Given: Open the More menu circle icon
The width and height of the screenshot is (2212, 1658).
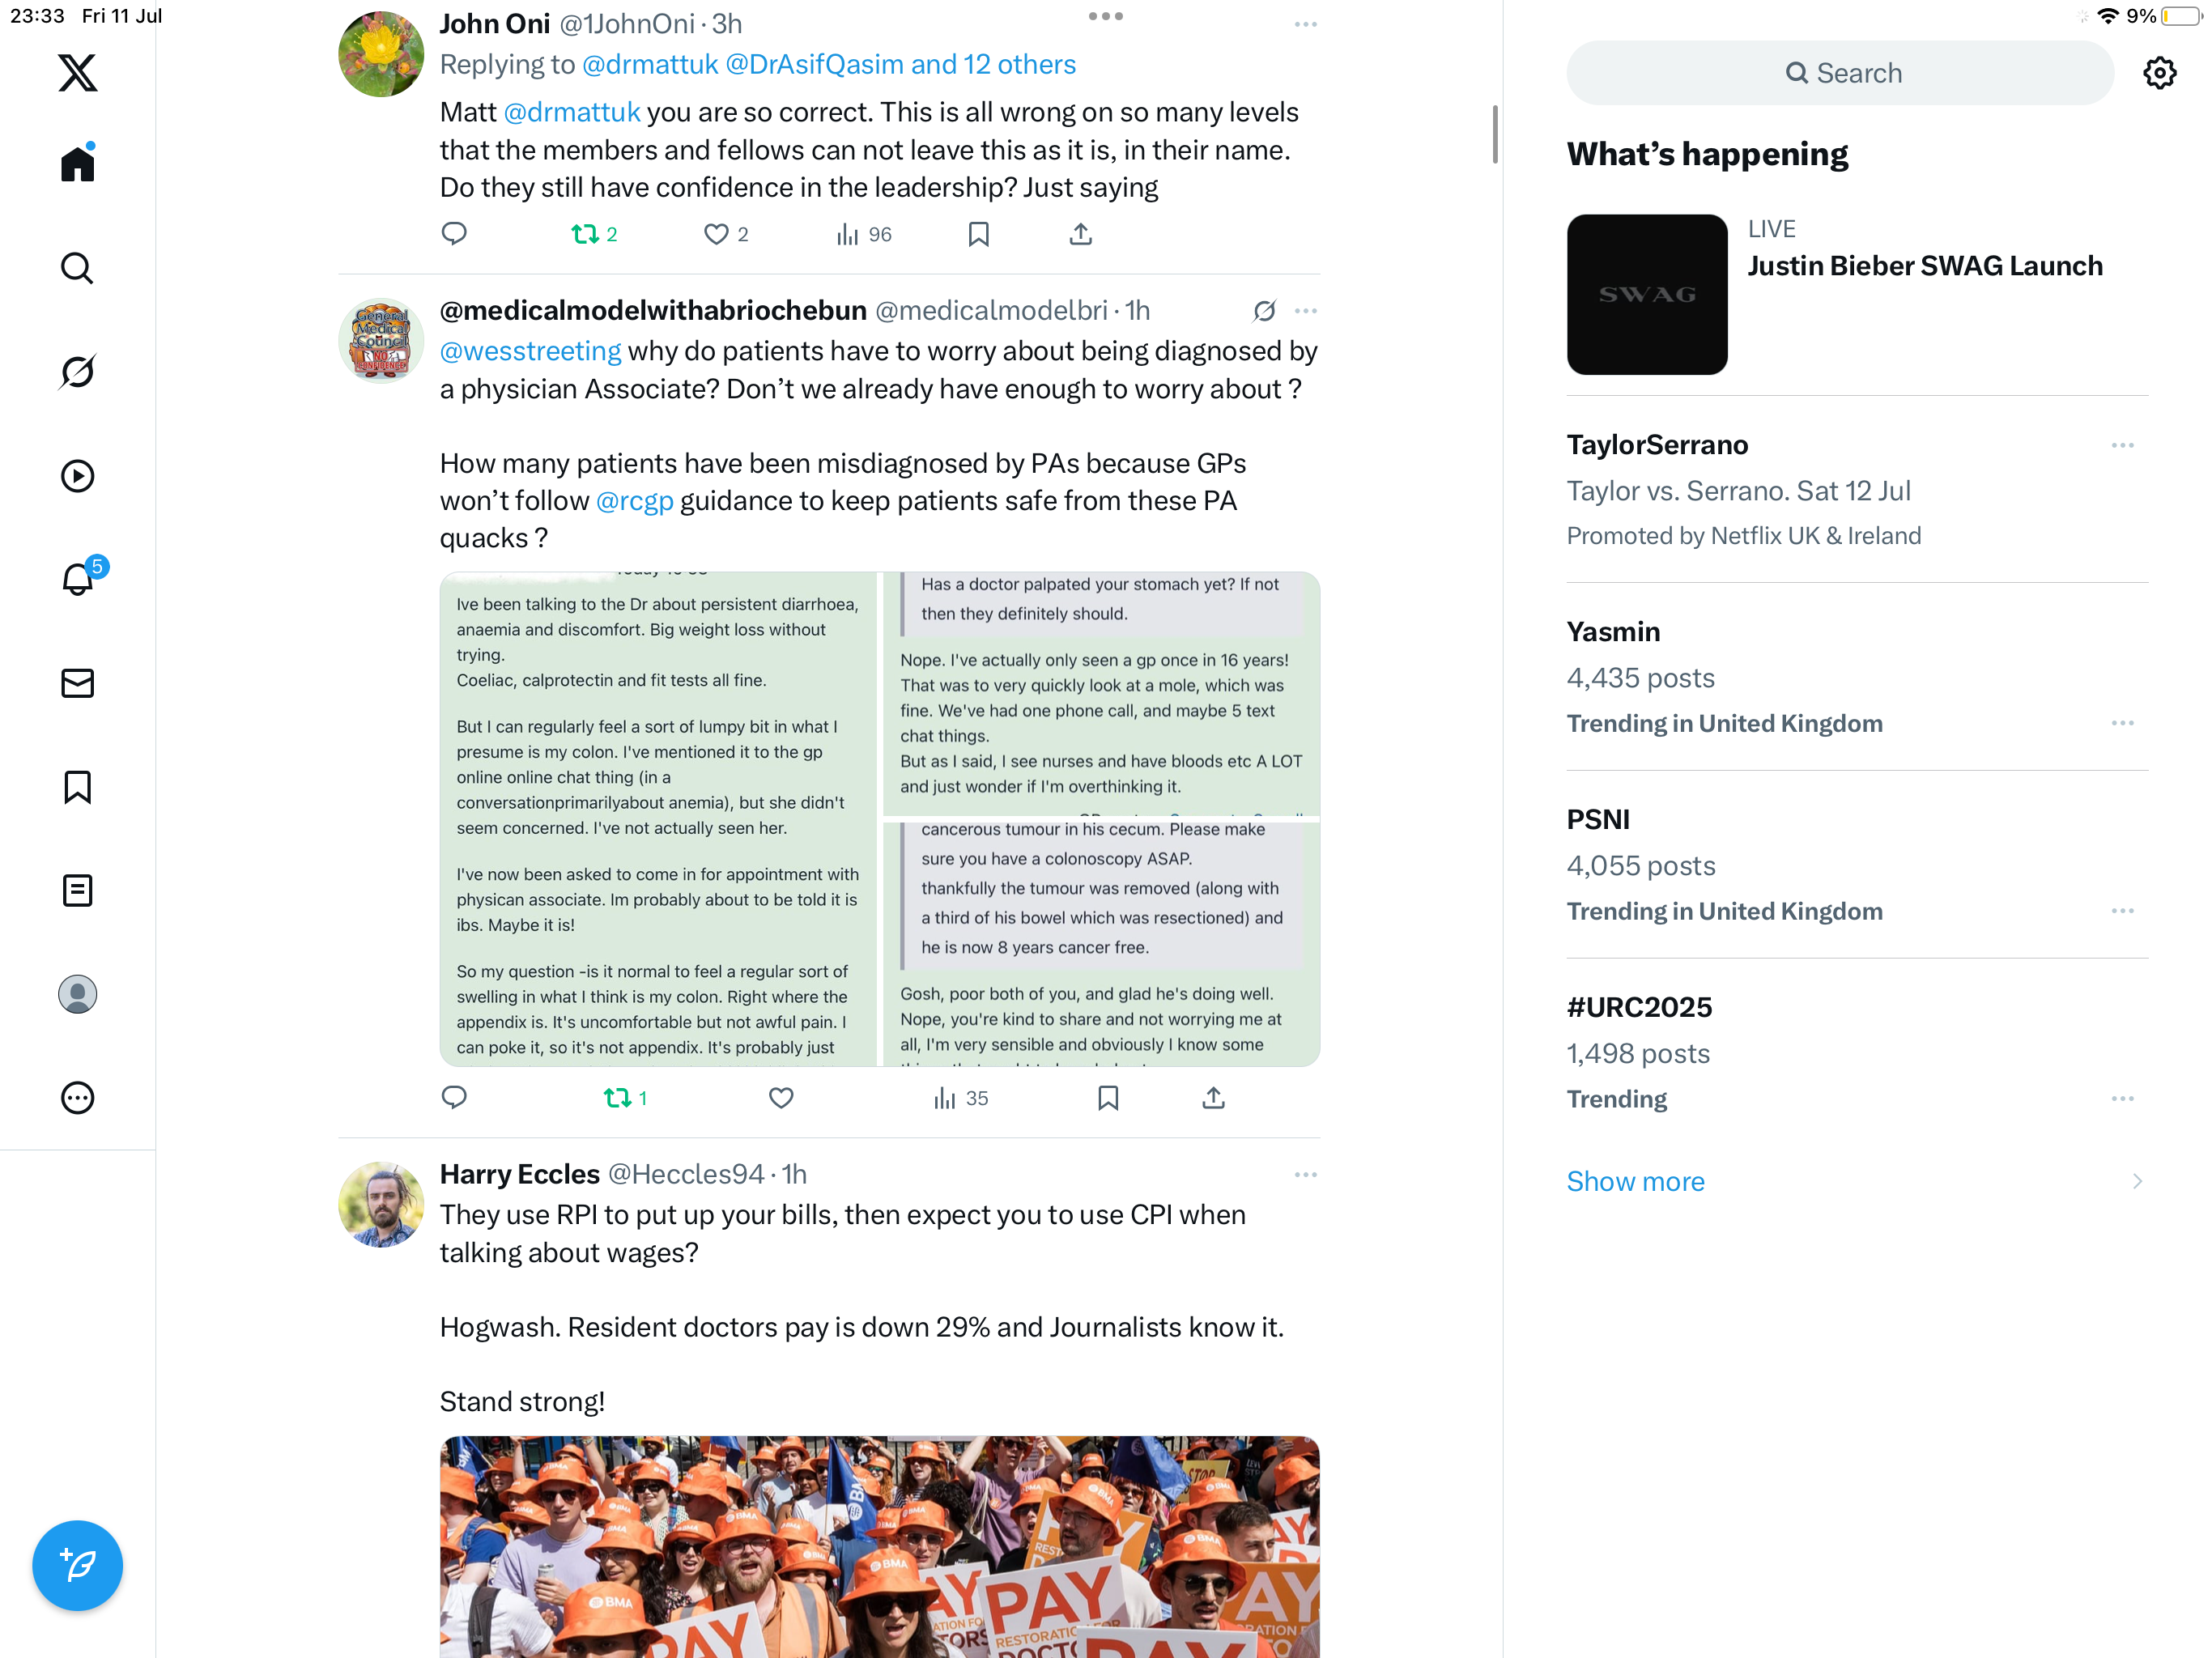Looking at the screenshot, I should click(77, 1098).
